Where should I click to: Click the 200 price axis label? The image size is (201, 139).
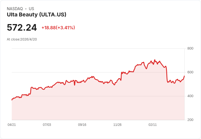190,120
